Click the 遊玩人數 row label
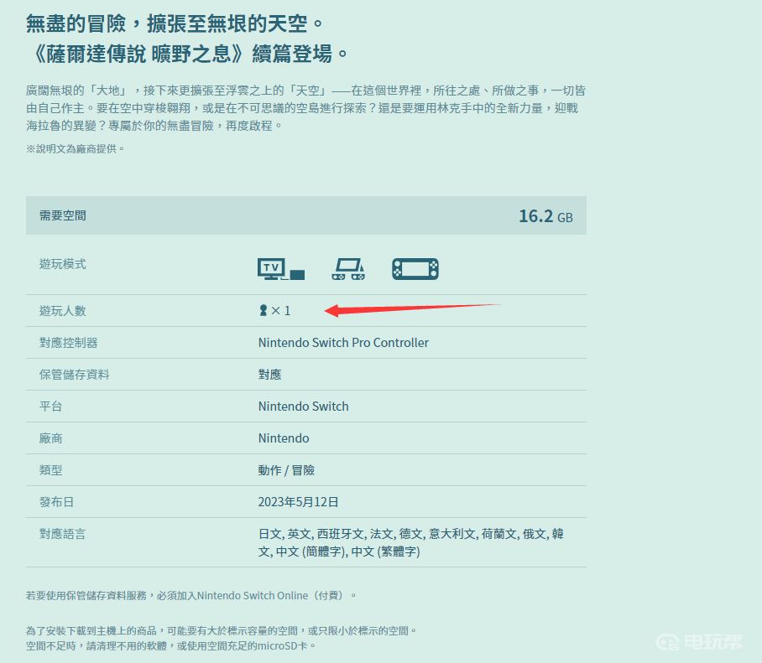Image resolution: width=762 pixels, height=663 pixels. point(63,311)
